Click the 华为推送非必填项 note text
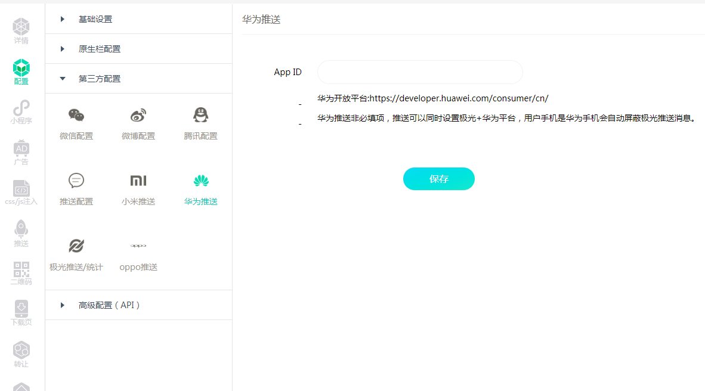The width and height of the screenshot is (705, 391). pos(508,118)
